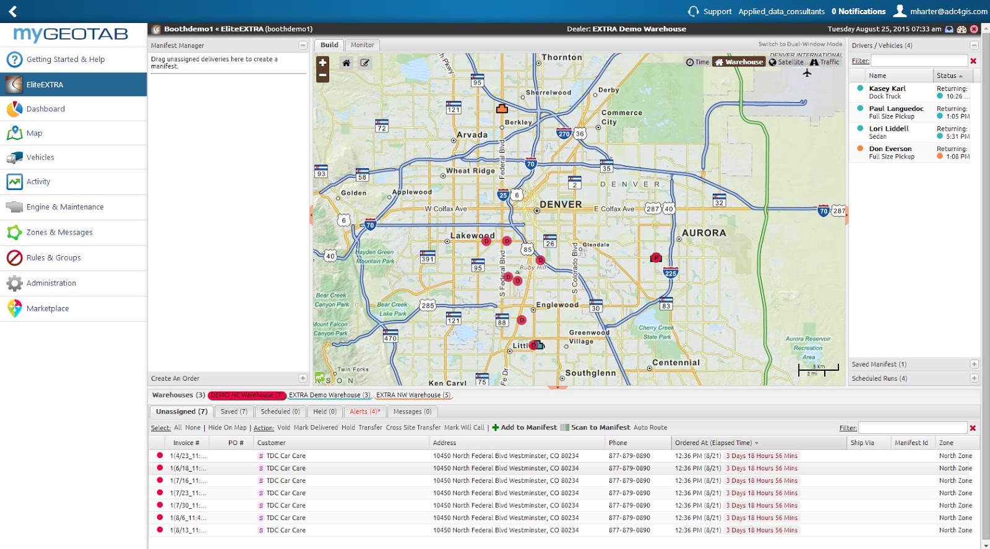Select the DEMO NE Warehouse red tag
The height and width of the screenshot is (549, 990).
(246, 396)
